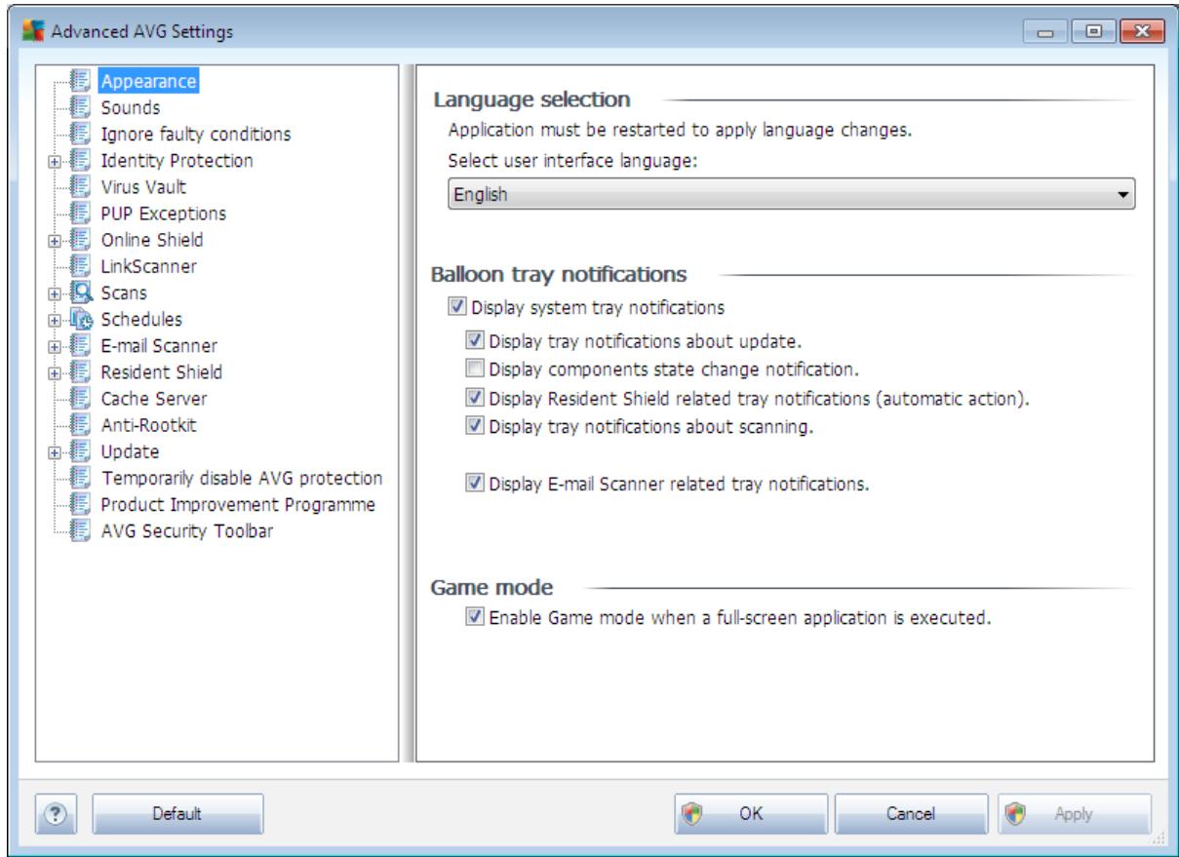1179x857 pixels.
Task: Open Virus Vault settings
Action: pyautogui.click(x=143, y=186)
